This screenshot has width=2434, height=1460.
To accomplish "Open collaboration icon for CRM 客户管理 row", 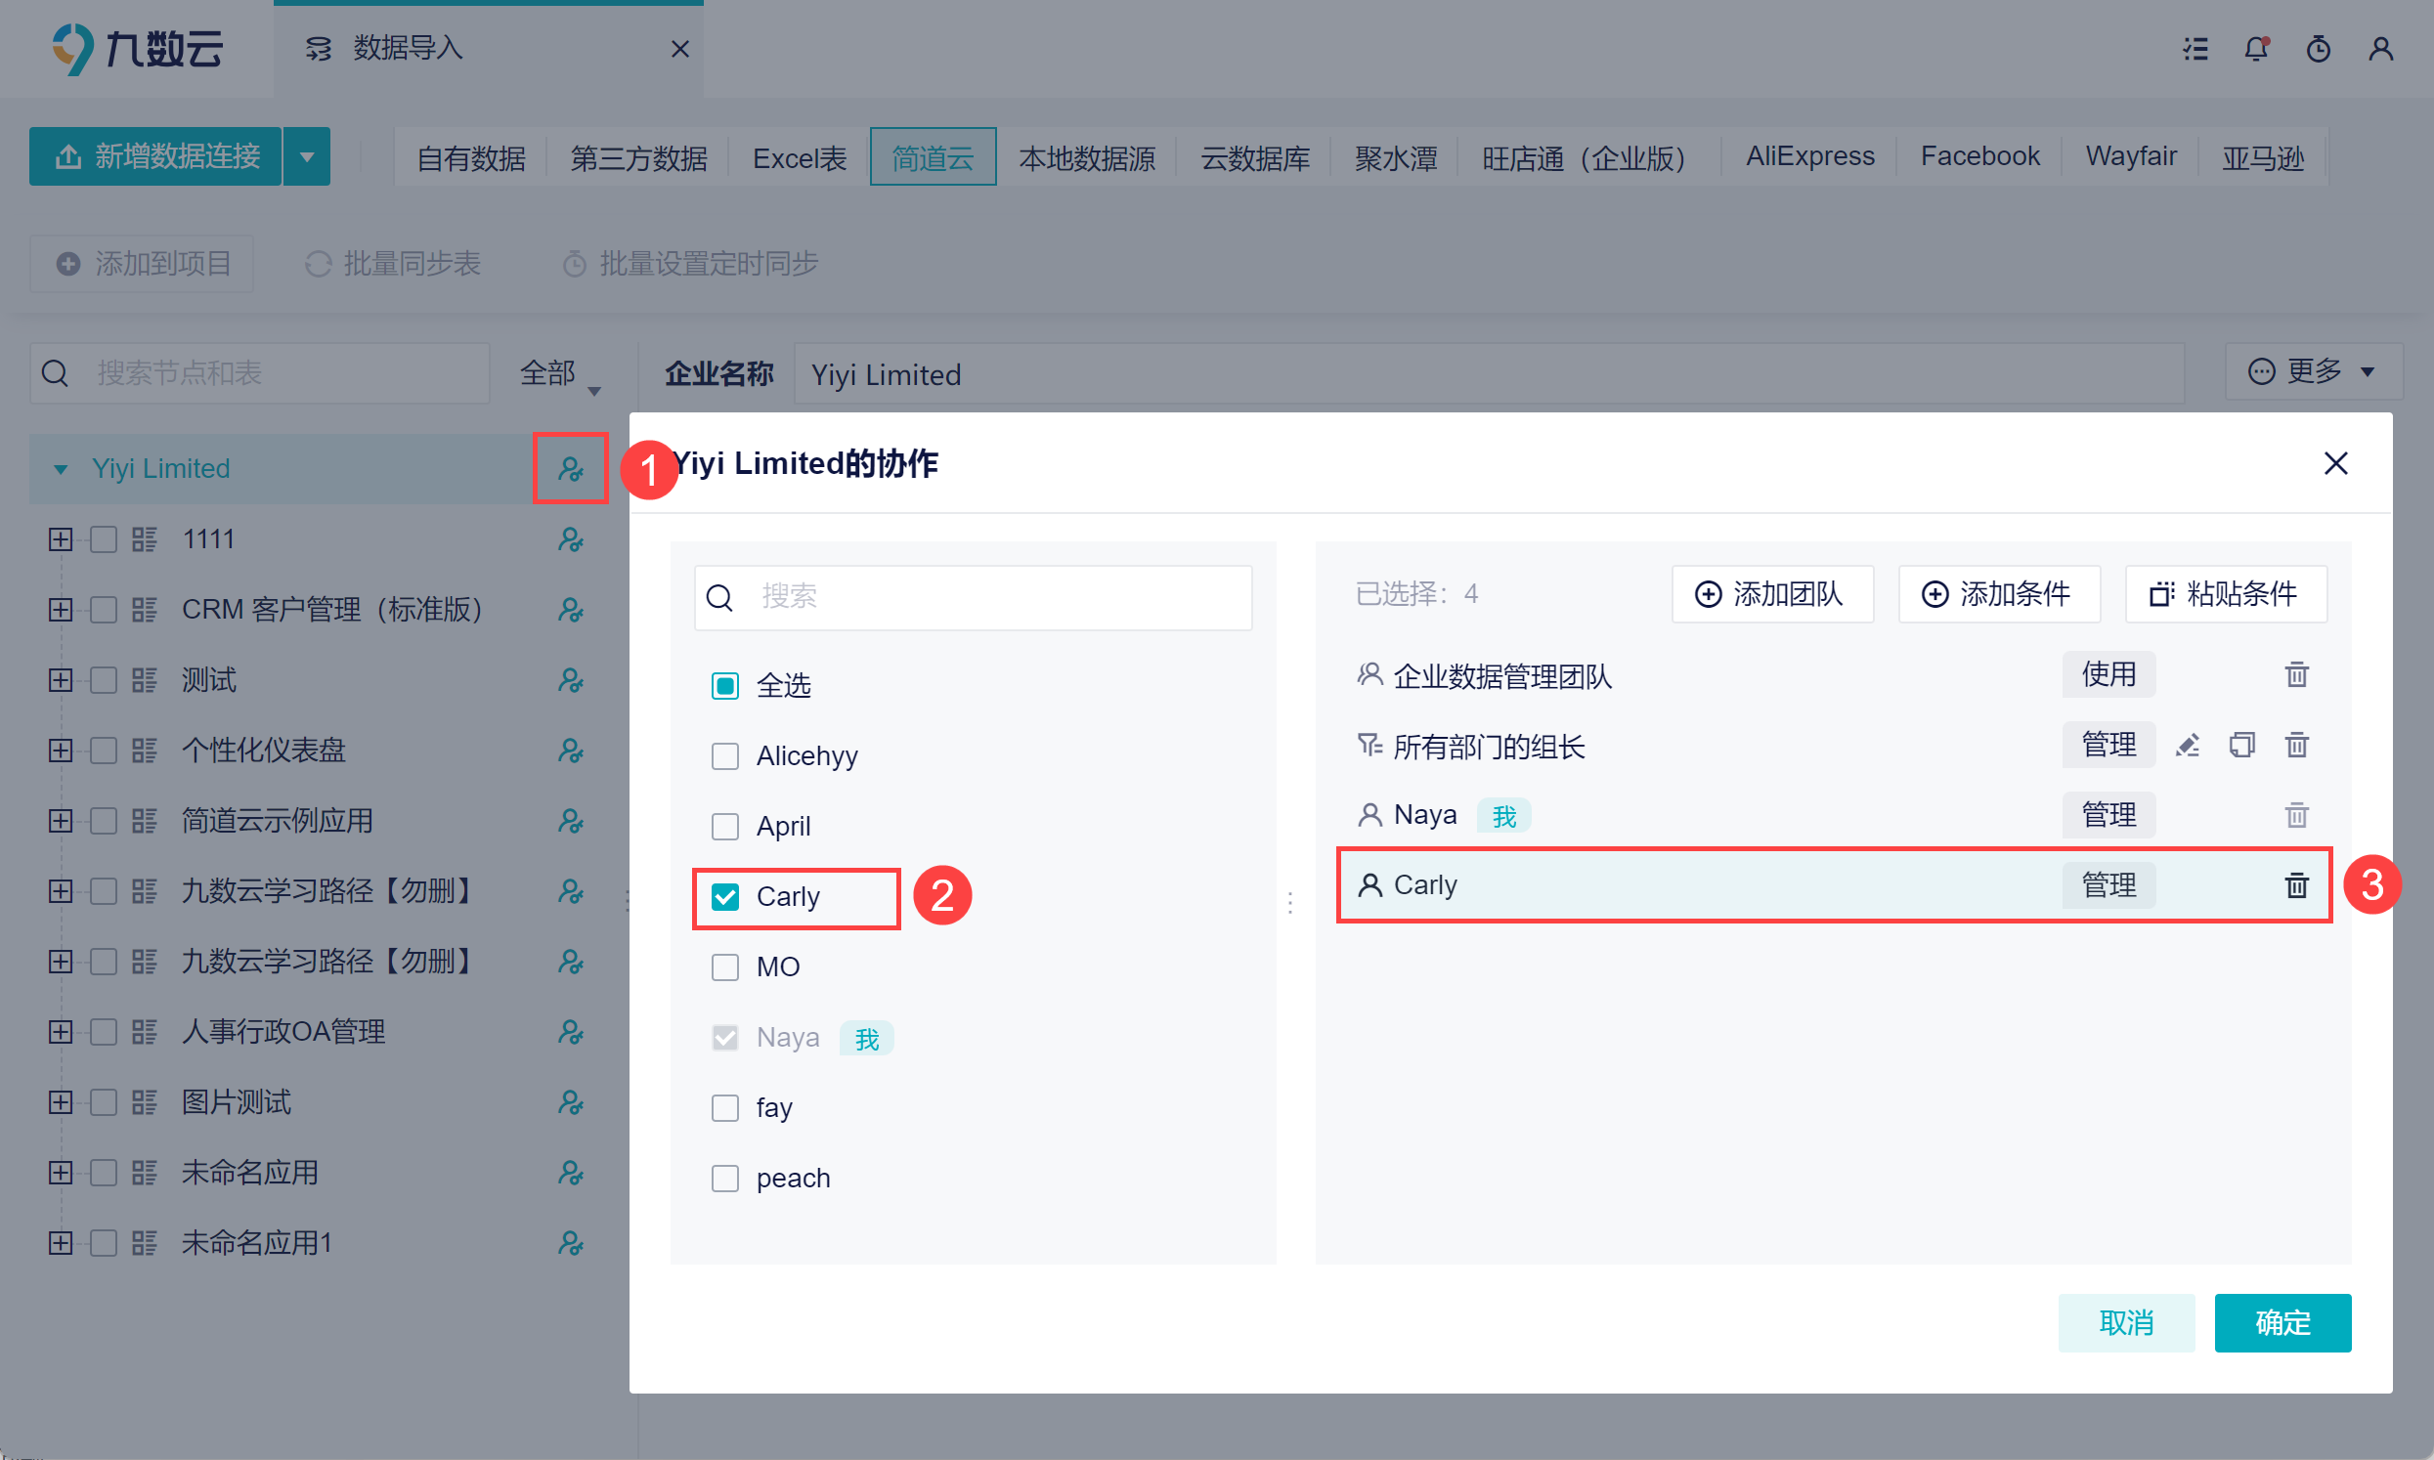I will [571, 610].
